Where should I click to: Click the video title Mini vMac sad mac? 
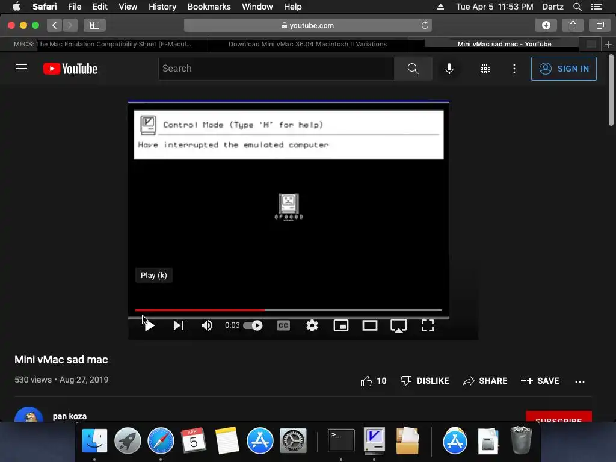pos(61,360)
